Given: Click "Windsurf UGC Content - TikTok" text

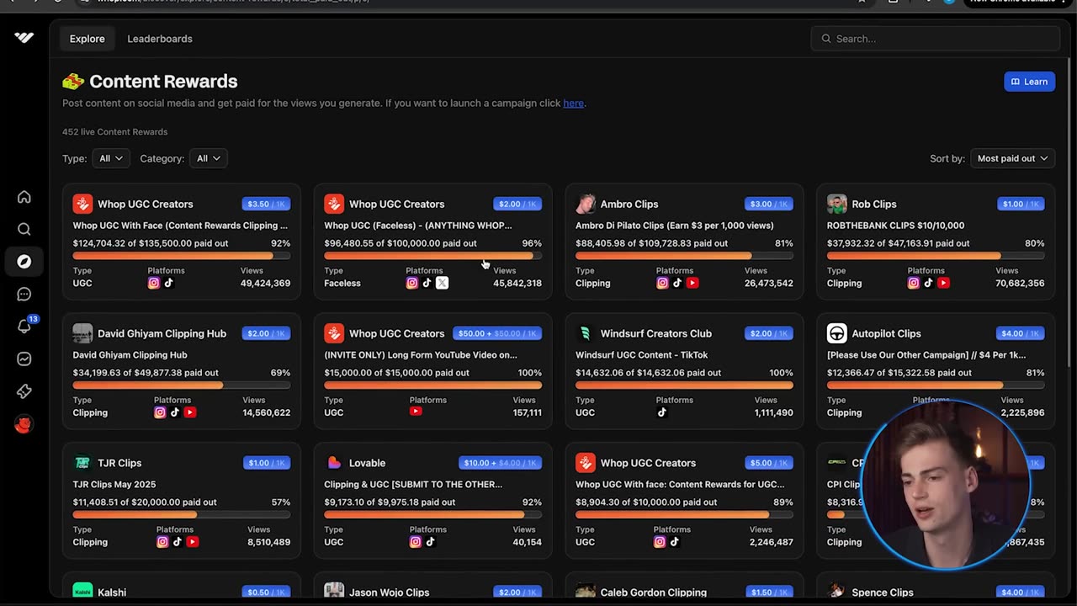Looking at the screenshot, I should [x=641, y=355].
